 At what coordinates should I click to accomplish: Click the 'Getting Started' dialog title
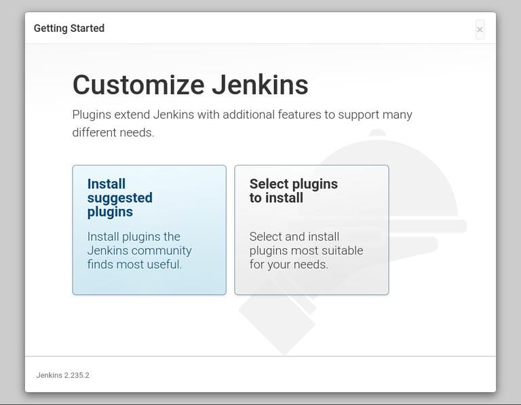(69, 28)
